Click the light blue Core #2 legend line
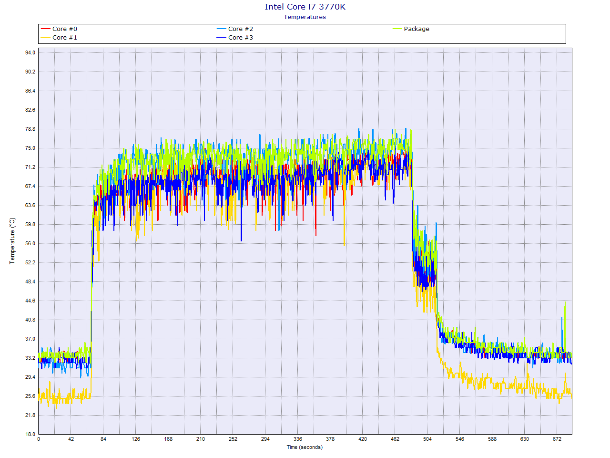610x458 pixels. click(222, 29)
